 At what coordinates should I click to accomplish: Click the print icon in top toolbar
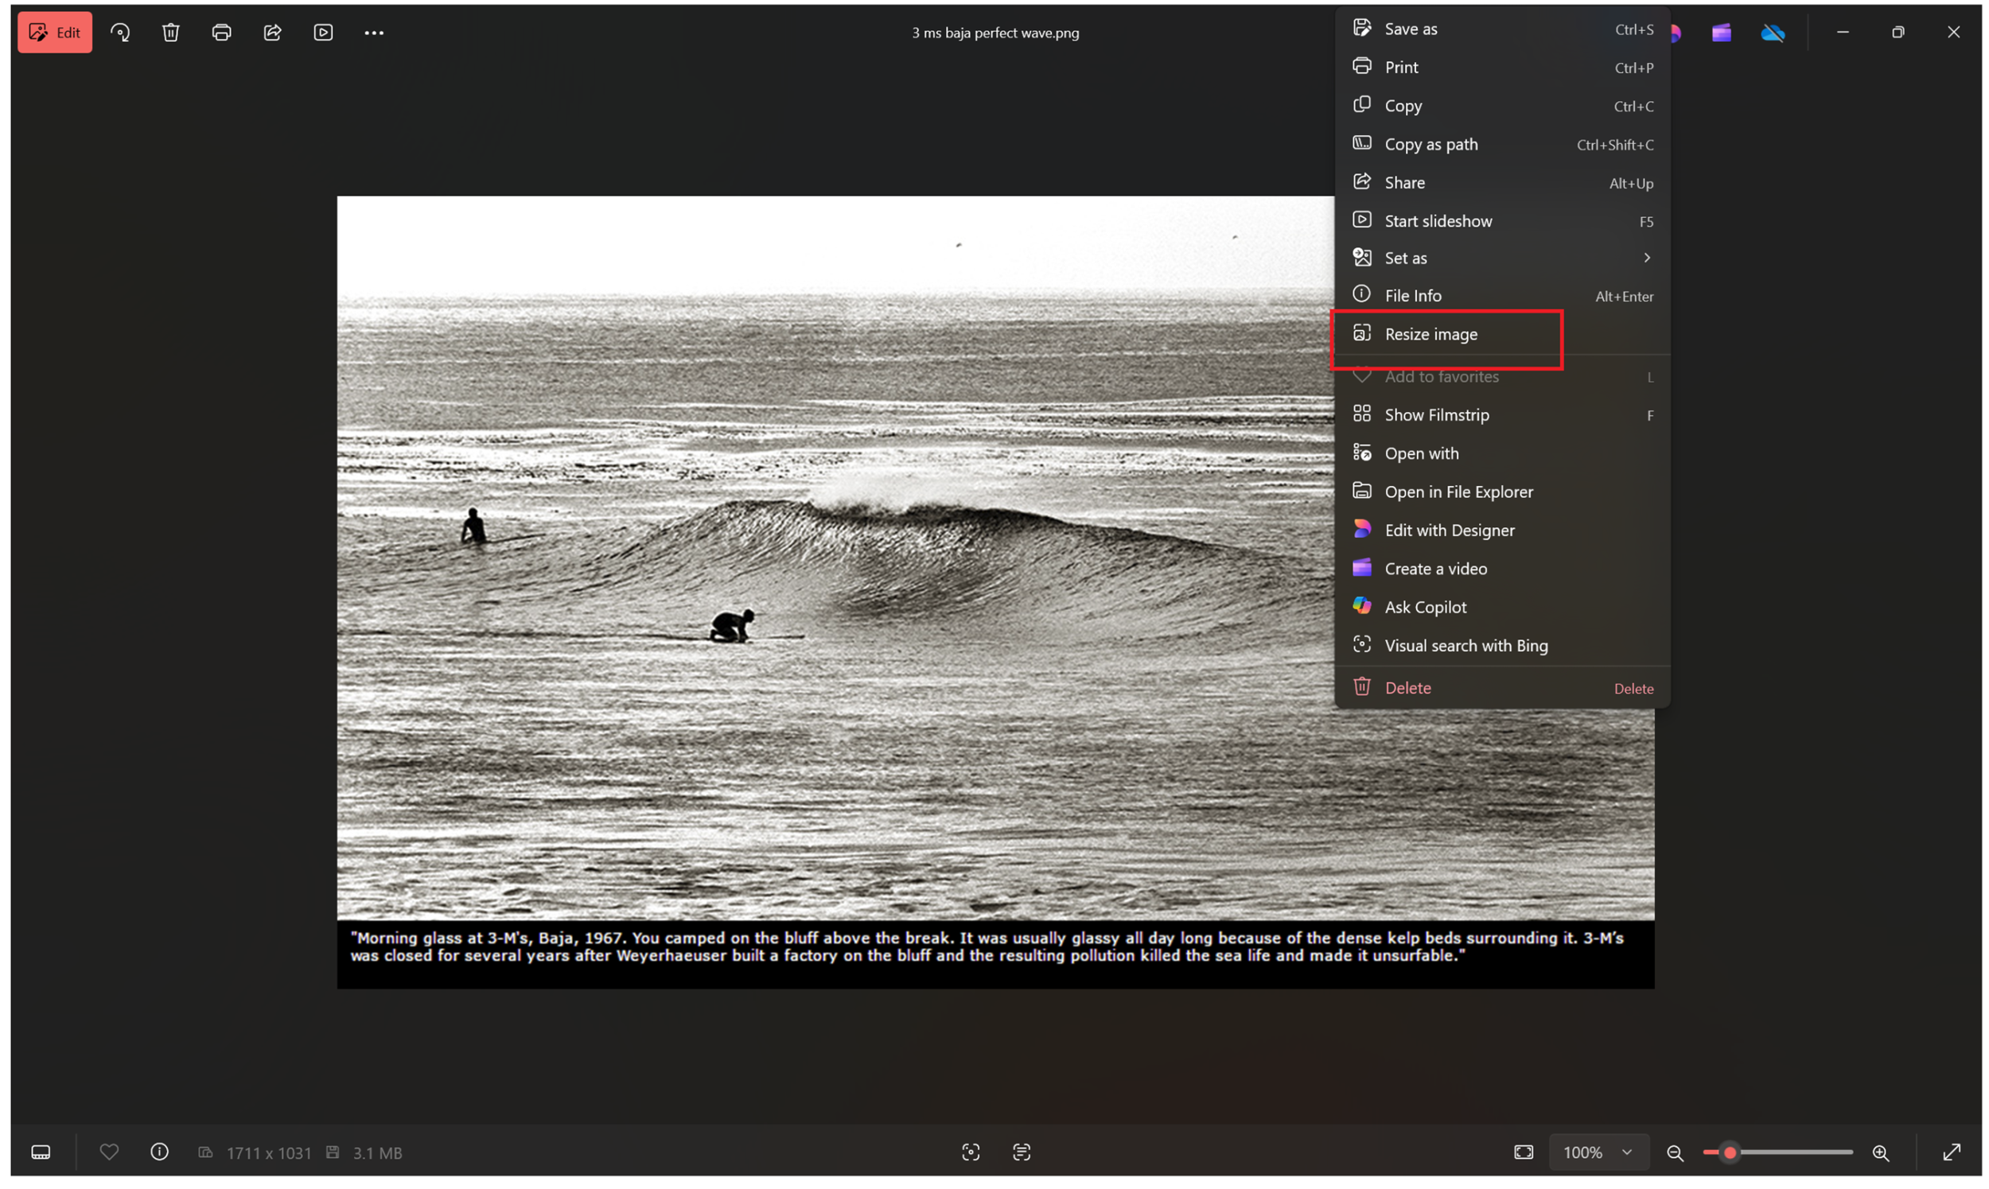point(221,32)
